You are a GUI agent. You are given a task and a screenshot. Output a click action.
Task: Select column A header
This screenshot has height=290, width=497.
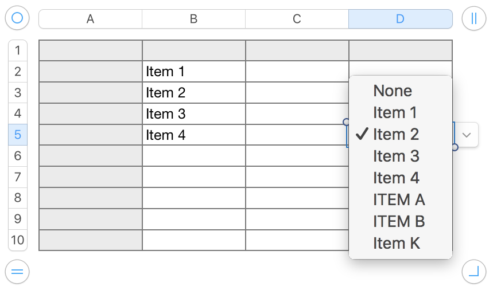[90, 19]
